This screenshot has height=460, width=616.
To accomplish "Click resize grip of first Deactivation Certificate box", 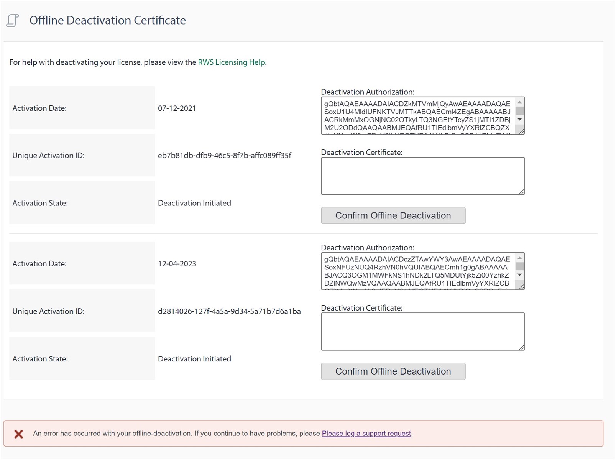I will click(x=522, y=192).
